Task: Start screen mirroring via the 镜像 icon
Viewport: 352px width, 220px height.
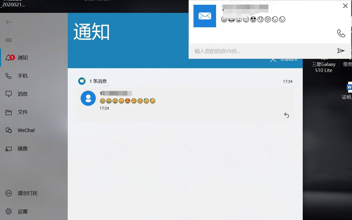Action: (22, 149)
